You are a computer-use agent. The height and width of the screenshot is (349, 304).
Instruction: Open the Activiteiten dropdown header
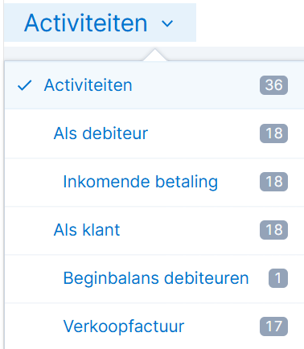coord(100,23)
